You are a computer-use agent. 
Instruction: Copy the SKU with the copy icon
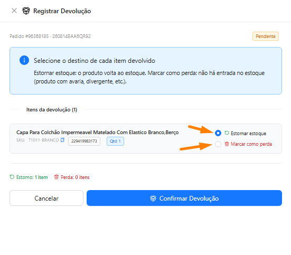62,140
